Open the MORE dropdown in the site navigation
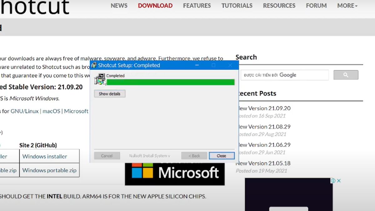Image resolution: width=375 pixels, height=211 pixels. [x=347, y=6]
